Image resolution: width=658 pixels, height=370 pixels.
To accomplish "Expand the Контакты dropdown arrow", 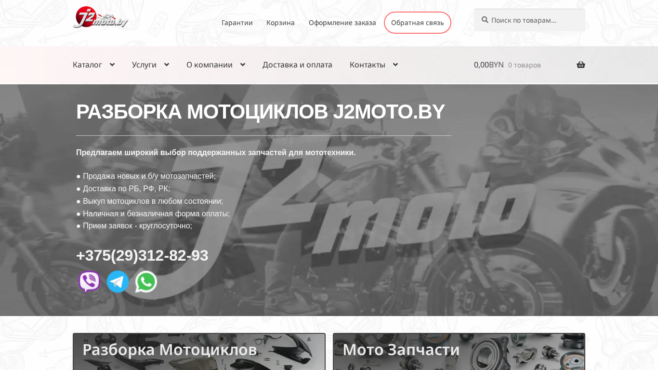I will (395, 65).
